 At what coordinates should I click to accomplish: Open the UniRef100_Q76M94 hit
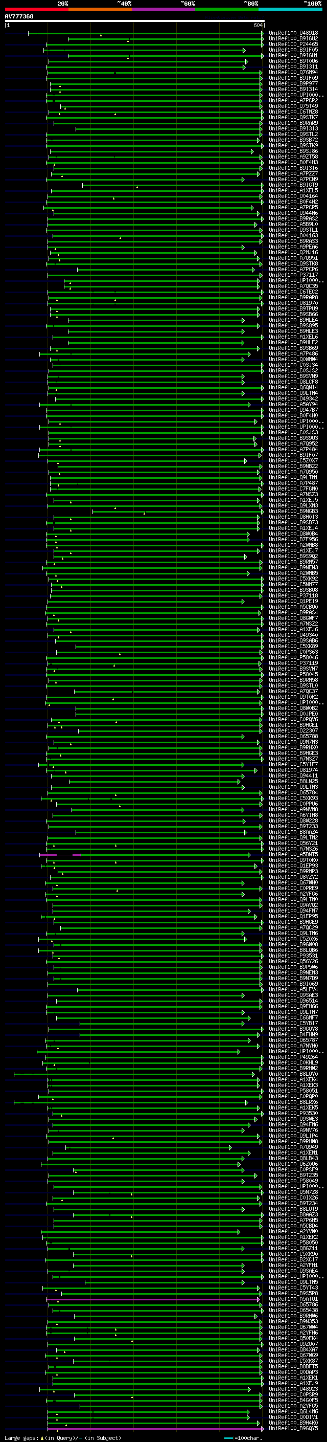pos(293,72)
